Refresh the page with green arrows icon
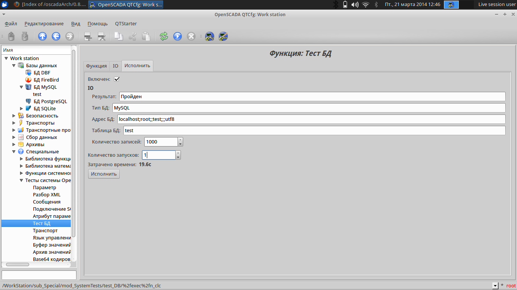 pyautogui.click(x=164, y=36)
